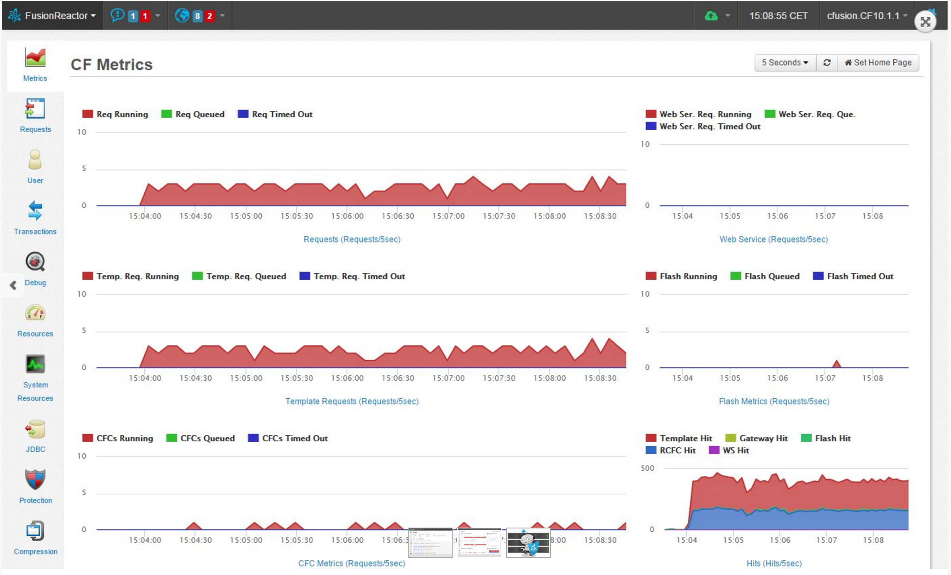The width and height of the screenshot is (951, 575).
Task: Open the Template Requests chart title link
Action: (x=352, y=401)
